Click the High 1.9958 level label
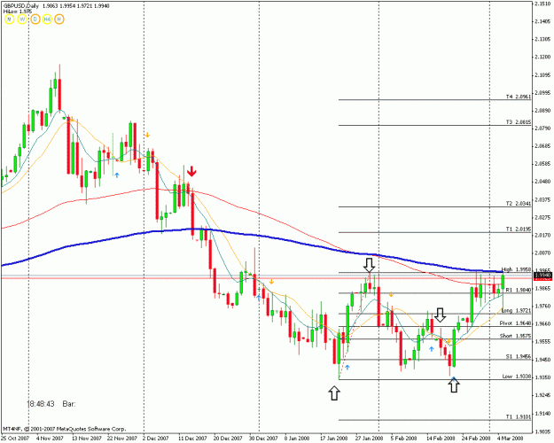Image resolution: width=554 pixels, height=443 pixels. pyautogui.click(x=516, y=269)
